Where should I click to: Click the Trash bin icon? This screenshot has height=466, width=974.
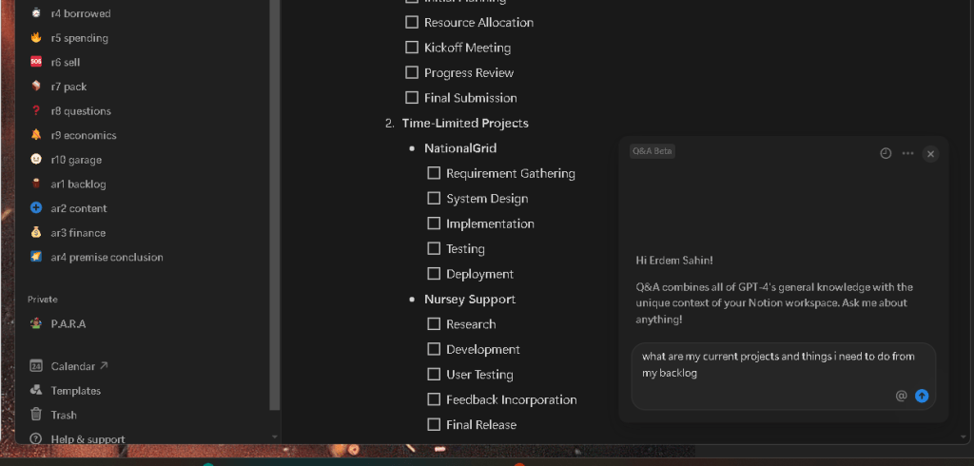(36, 414)
